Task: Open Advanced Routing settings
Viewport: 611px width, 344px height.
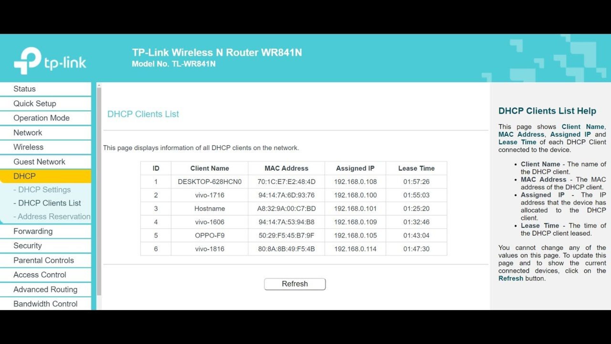Action: pos(46,289)
